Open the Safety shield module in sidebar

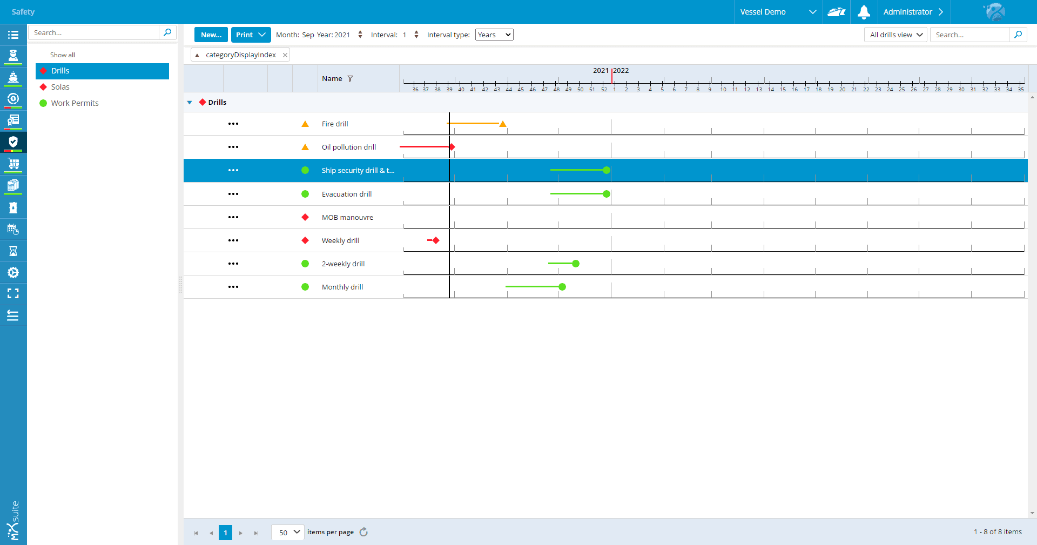[13, 142]
